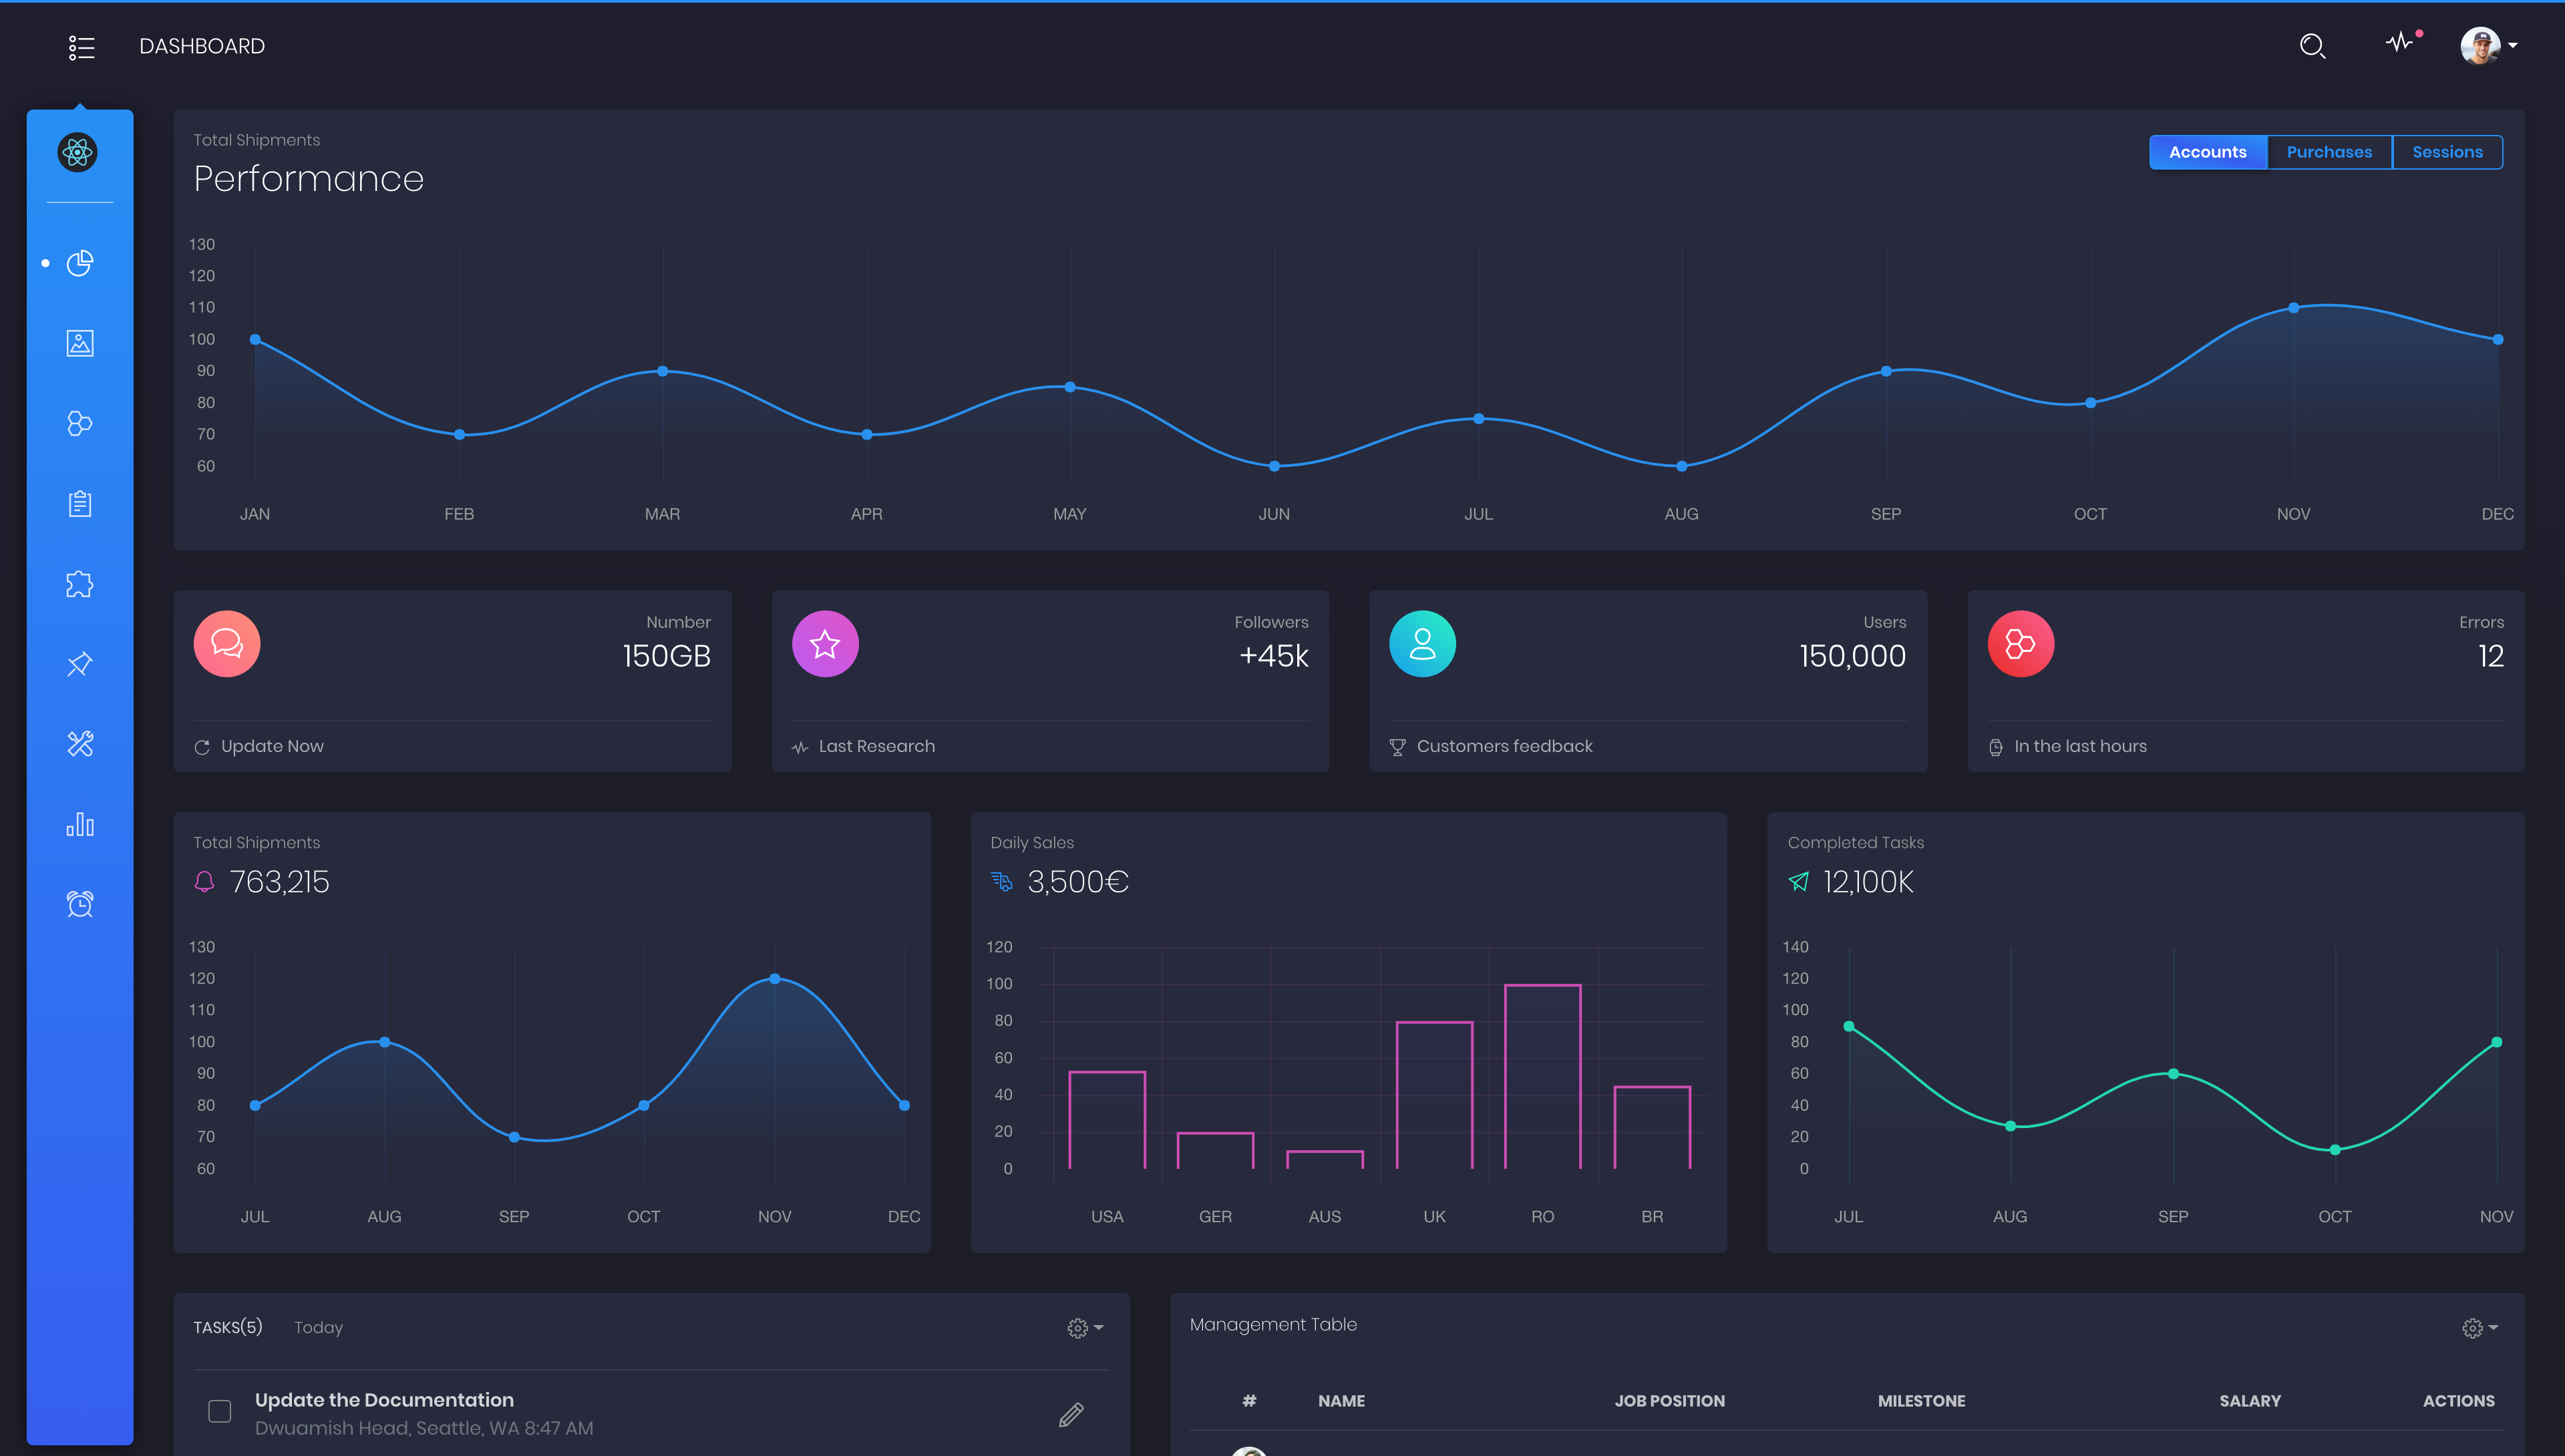This screenshot has width=2565, height=1456.
Task: Click the sidebar toggle menu icon
Action: 81,47
